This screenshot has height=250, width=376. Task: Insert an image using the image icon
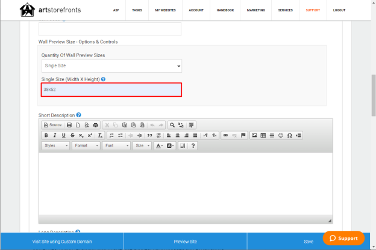coord(254,135)
